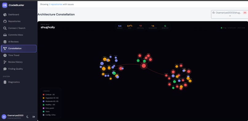The height and width of the screenshot is (121, 248).
Task: Click the red 35 issues badge
Action: (245, 13)
